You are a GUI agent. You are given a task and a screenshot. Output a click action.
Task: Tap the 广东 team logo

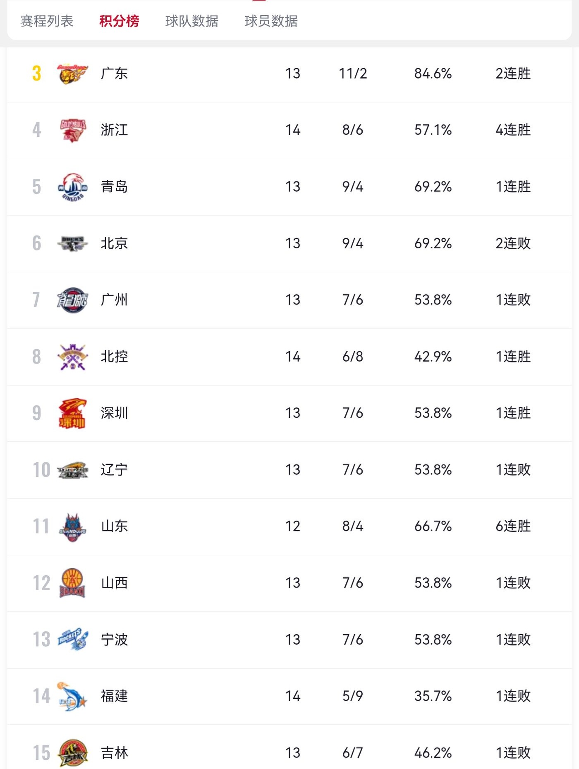(72, 74)
